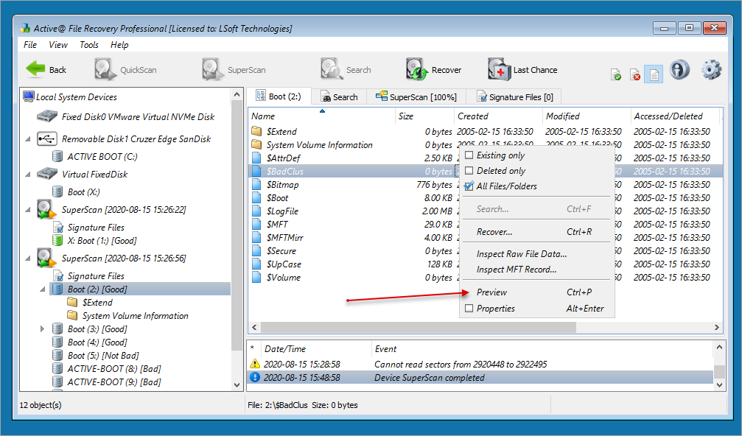Select the Virtual FixedDisk device
The image size is (742, 436).
[x=94, y=174]
